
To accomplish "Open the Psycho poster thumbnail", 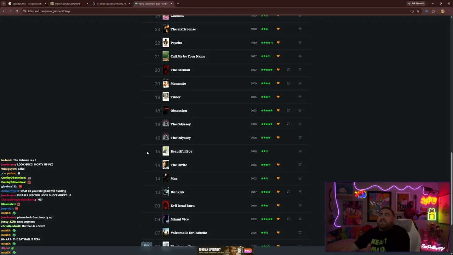I will coord(166,43).
